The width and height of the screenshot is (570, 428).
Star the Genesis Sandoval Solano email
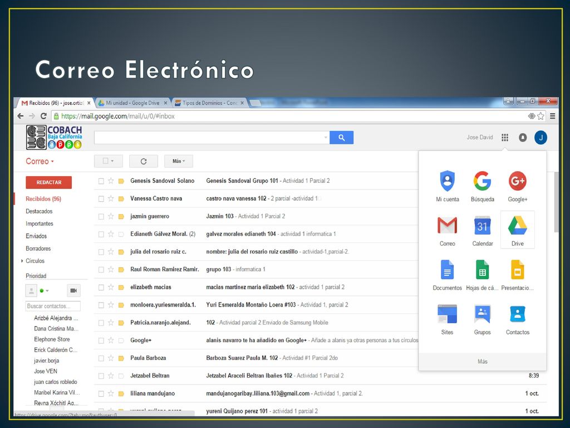pos(111,181)
